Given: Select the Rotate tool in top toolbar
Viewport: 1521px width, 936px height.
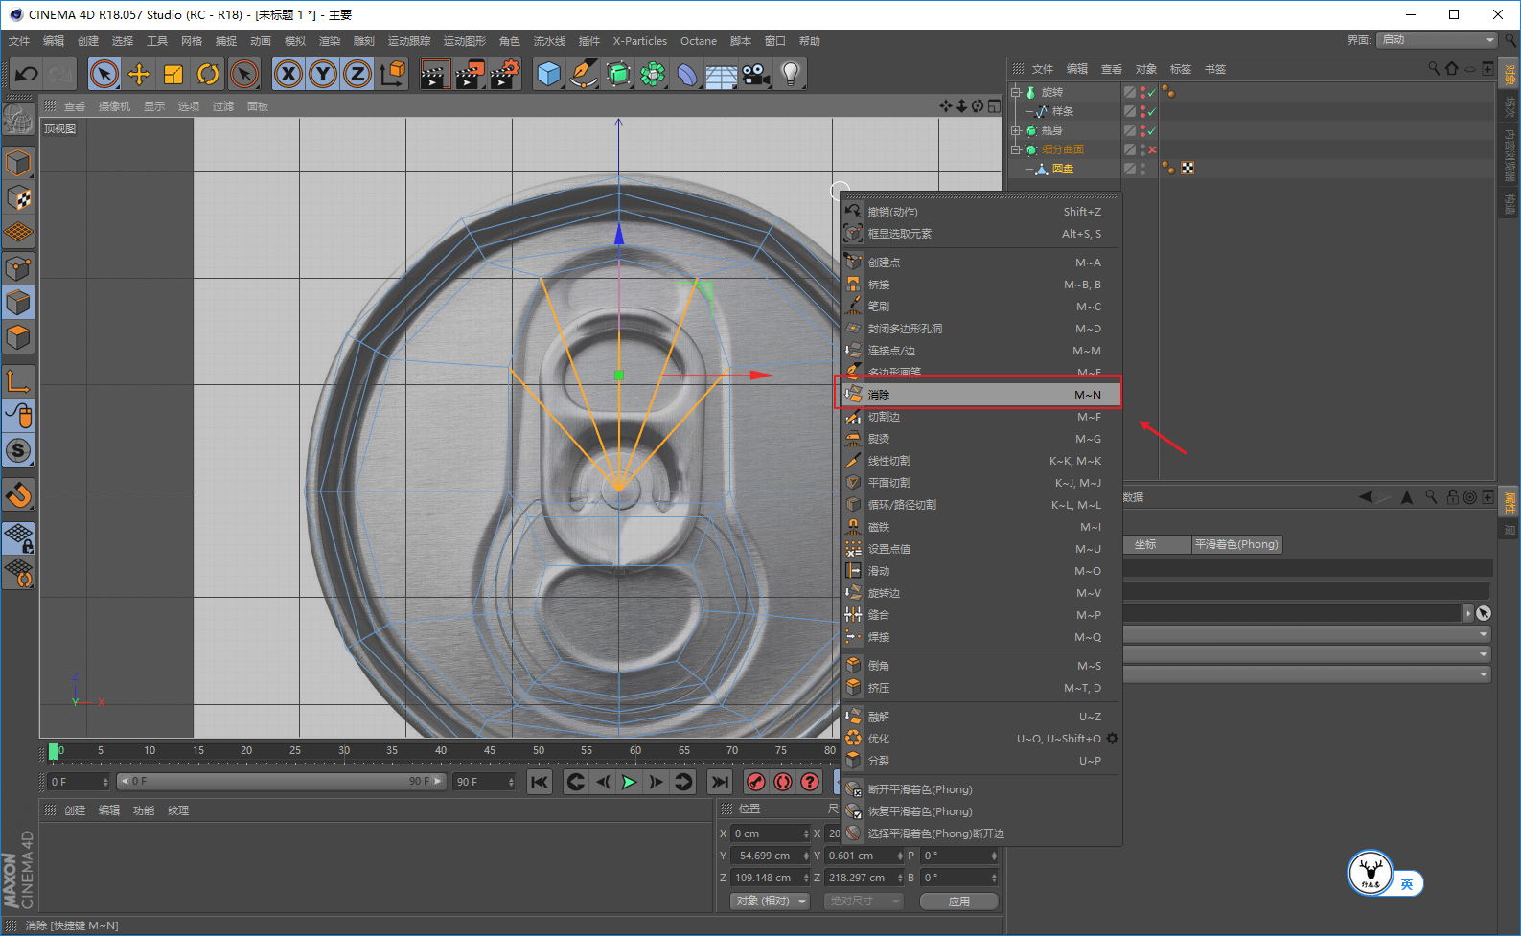Looking at the screenshot, I should tap(208, 74).
